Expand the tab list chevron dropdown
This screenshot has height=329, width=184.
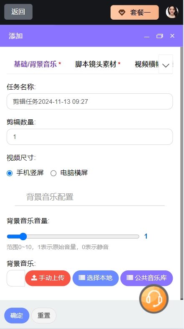166,64
